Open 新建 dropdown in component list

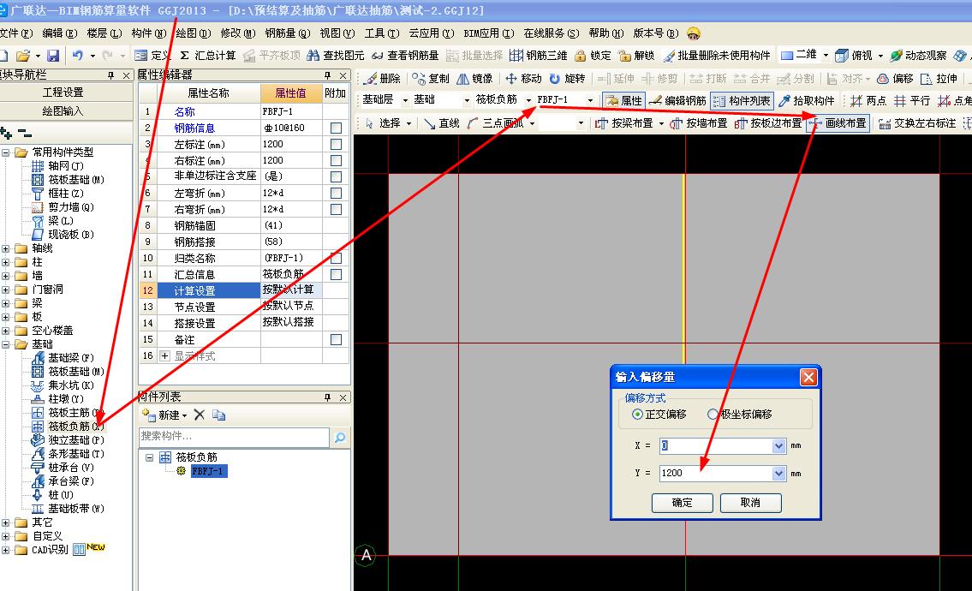pyautogui.click(x=185, y=415)
